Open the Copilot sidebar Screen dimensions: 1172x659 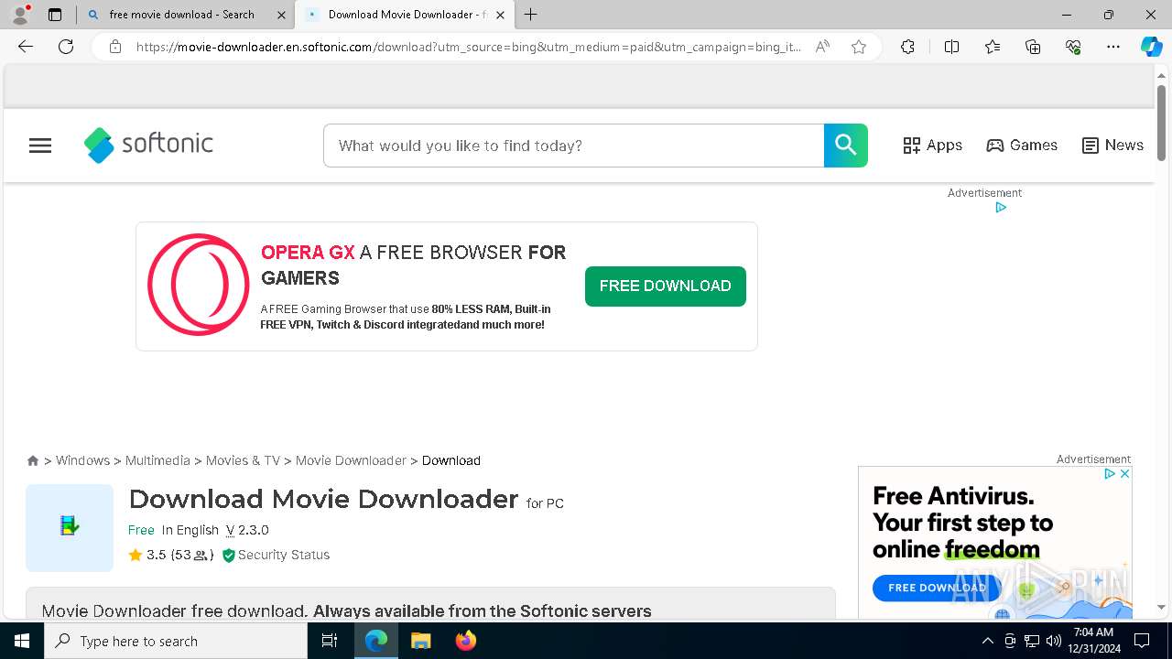(1152, 47)
